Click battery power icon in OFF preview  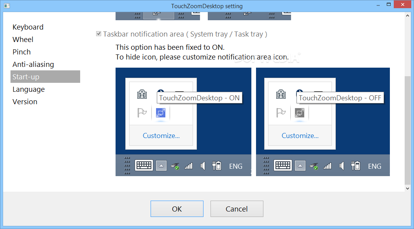[356, 166]
